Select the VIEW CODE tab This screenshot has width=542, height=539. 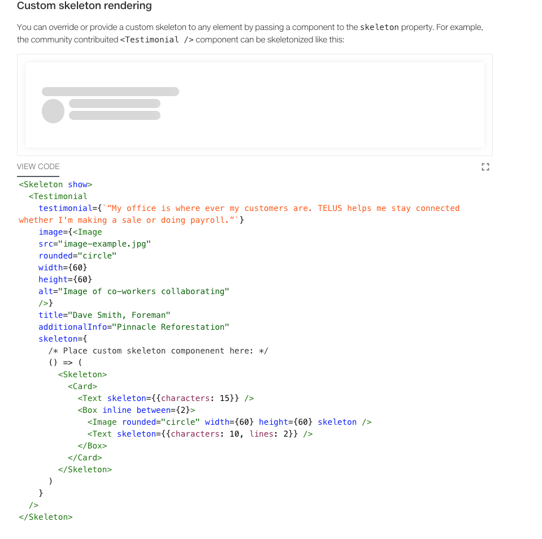pos(38,166)
